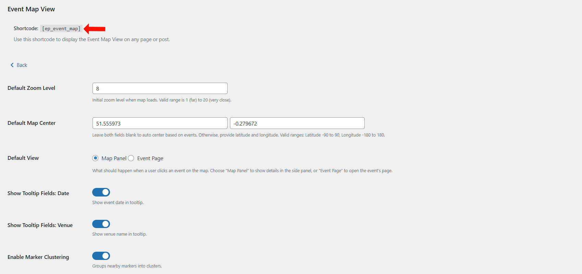Focus the Default Zoom Level input field
The image size is (582, 274).
click(x=160, y=88)
